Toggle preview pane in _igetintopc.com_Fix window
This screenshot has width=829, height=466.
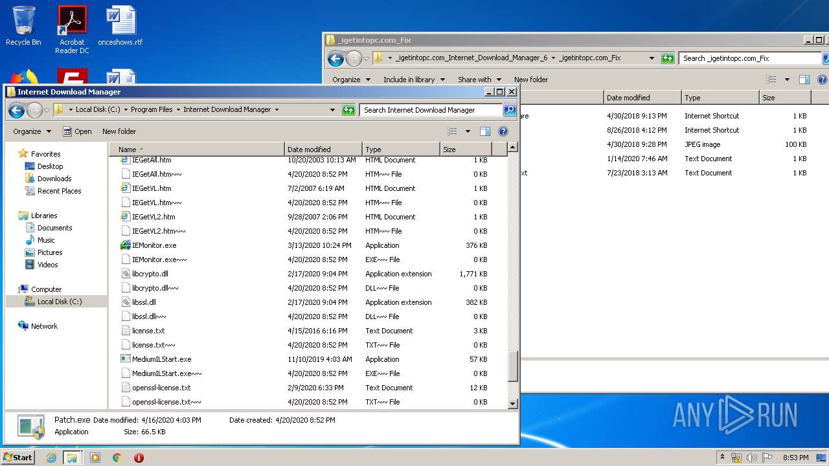tap(804, 80)
